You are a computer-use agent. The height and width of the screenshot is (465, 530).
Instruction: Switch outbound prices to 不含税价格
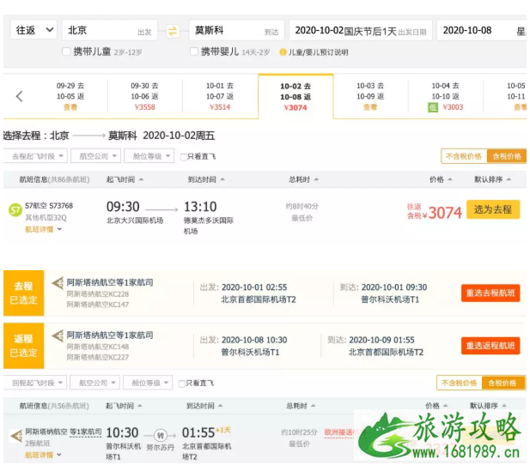pos(463,156)
